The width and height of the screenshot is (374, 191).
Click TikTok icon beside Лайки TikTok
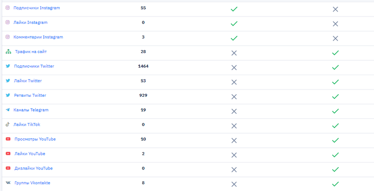(x=8, y=124)
